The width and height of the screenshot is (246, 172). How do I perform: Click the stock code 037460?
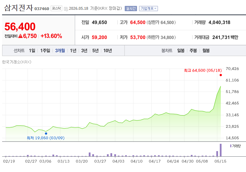(x=42, y=9)
